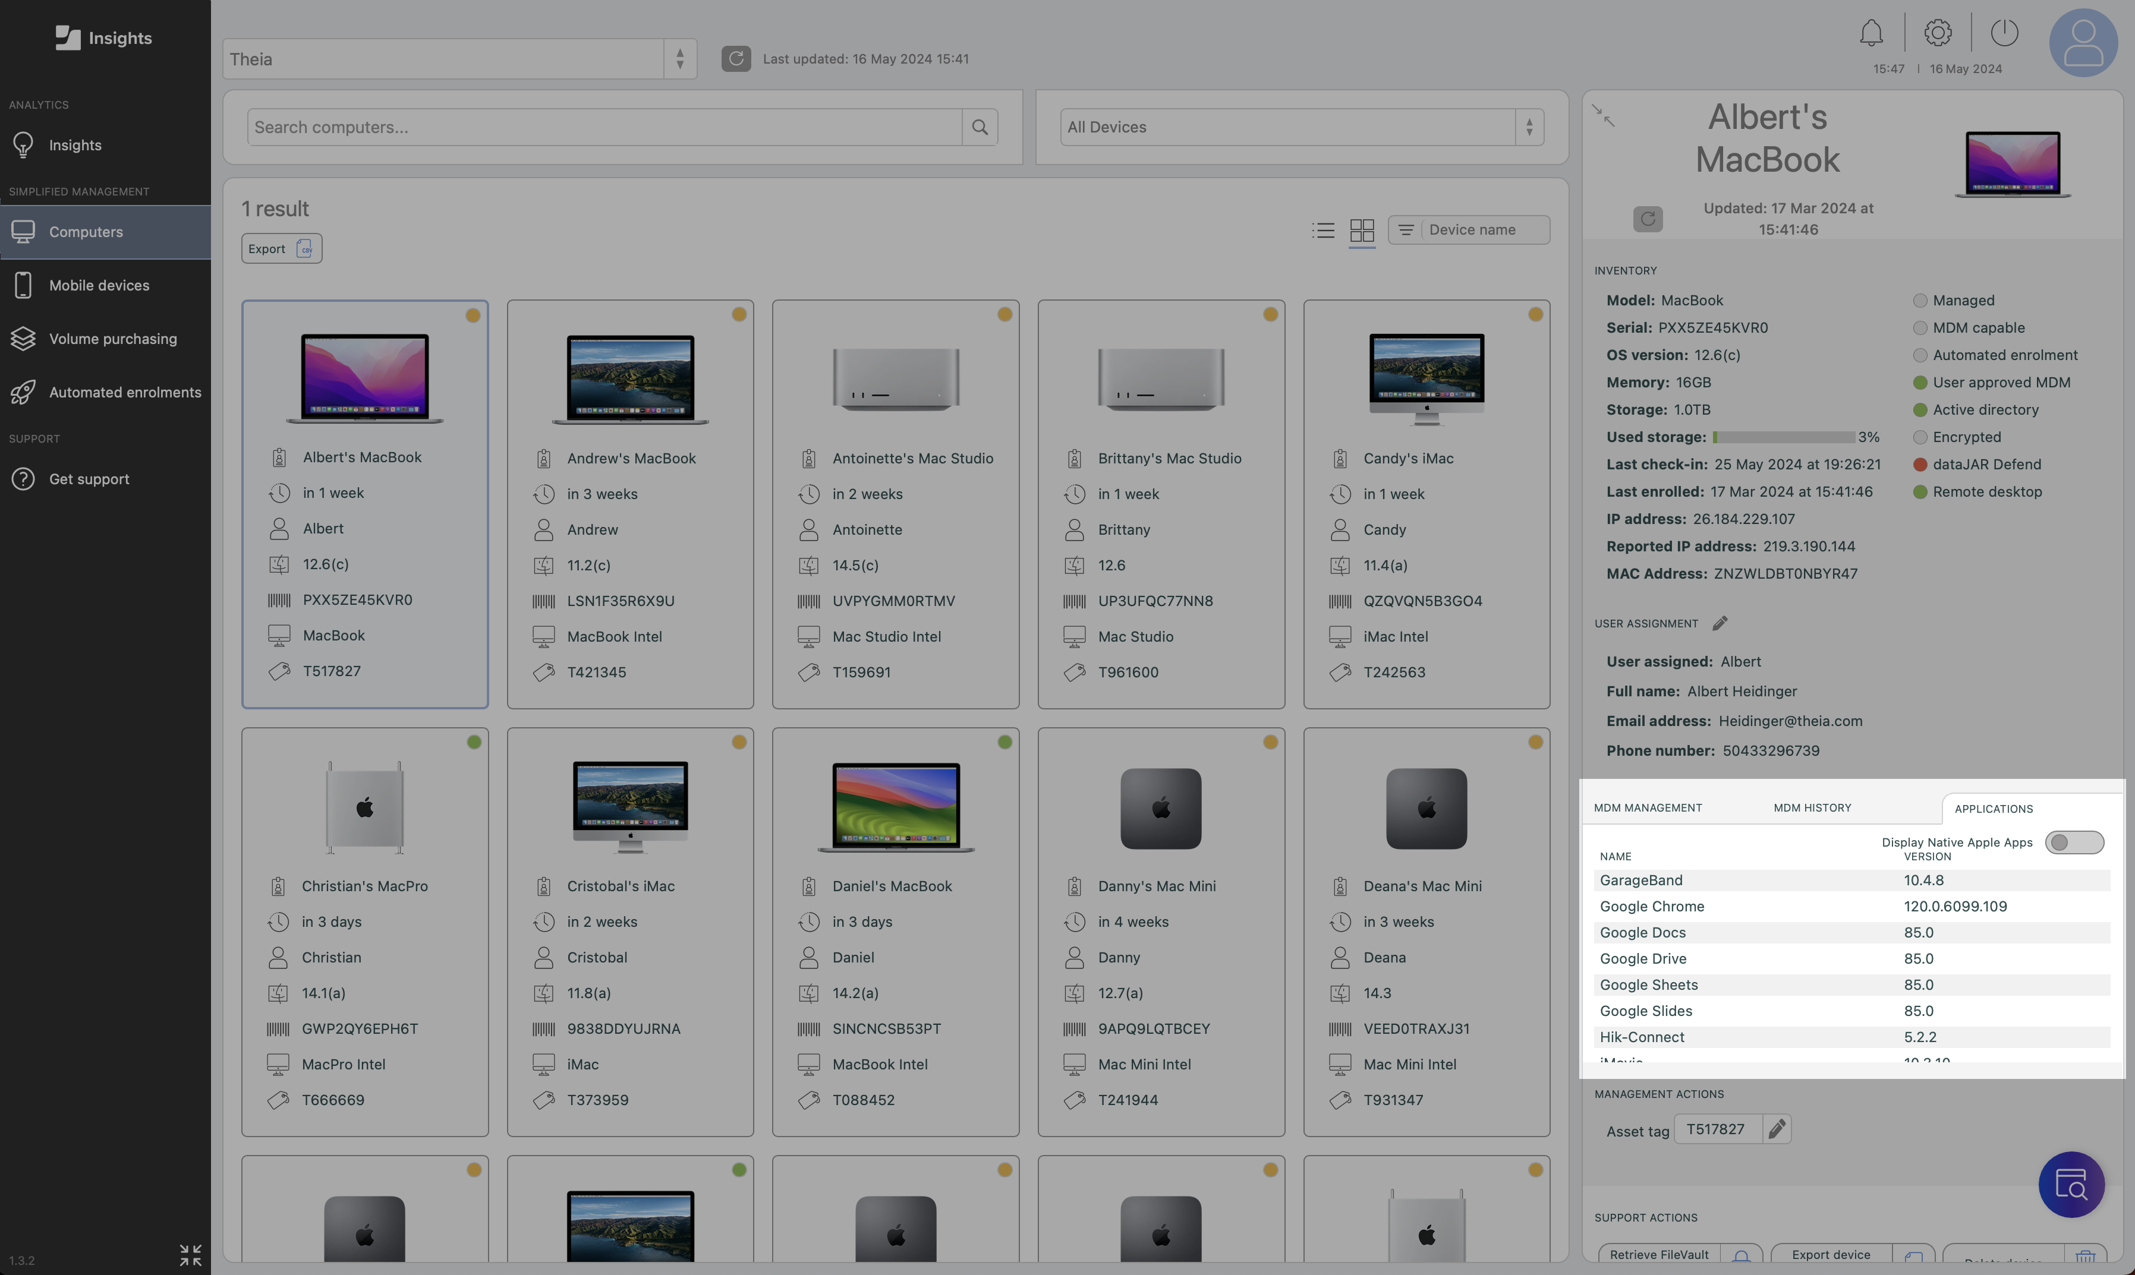Switch to MDM Management tab

tap(1648, 809)
